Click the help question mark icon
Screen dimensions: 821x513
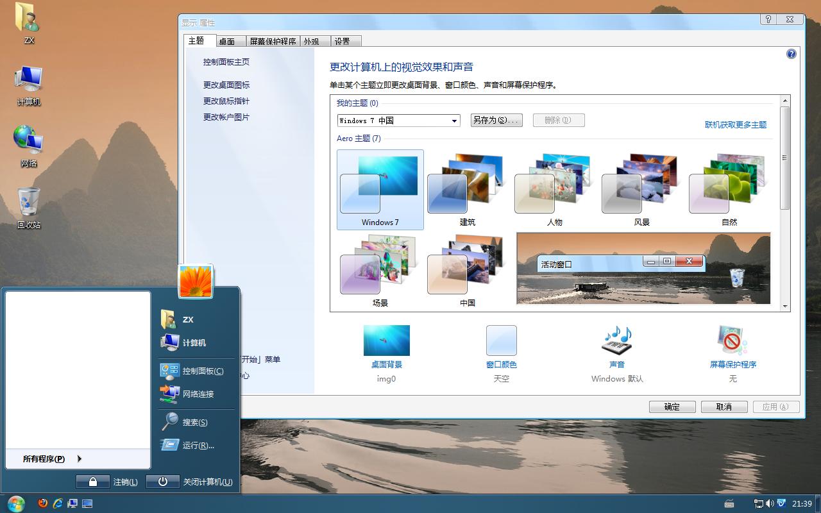click(x=768, y=19)
